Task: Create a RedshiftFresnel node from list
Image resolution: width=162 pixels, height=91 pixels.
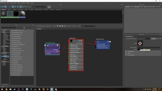Action: pos(15,47)
